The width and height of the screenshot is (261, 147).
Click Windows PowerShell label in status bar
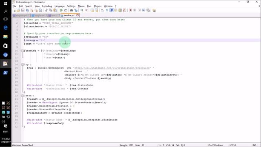[x=22, y=145]
